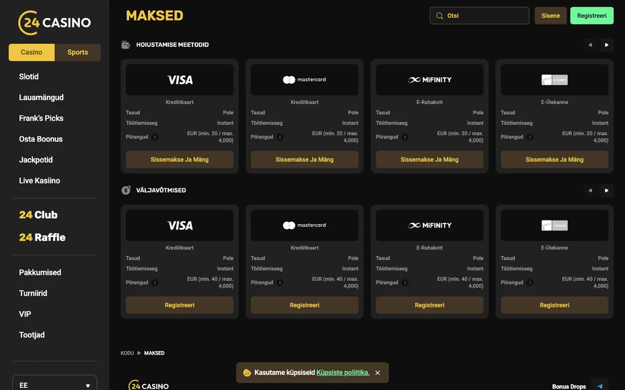625x390 pixels.
Task: Click the money bag icon beside Väljavõtmised
Action: click(x=126, y=190)
